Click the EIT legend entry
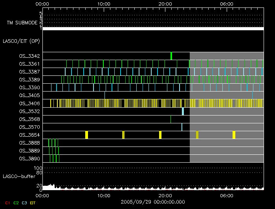This screenshot has width=275, height=209. pos(33,203)
